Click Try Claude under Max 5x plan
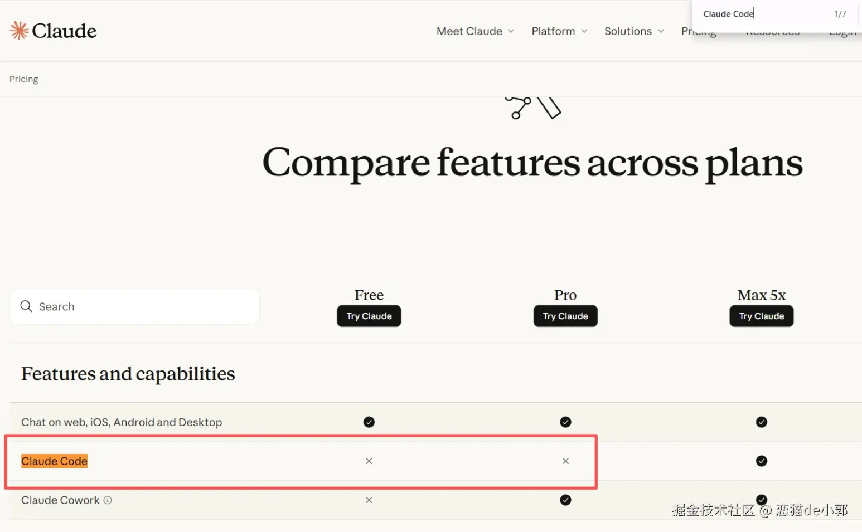 (x=762, y=316)
